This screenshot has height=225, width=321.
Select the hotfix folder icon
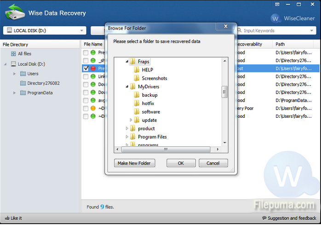tap(137, 104)
